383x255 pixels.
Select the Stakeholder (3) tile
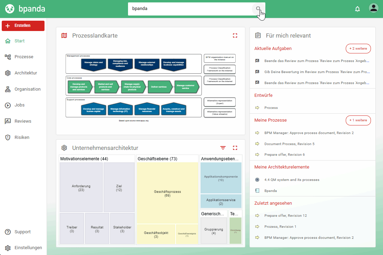(122, 229)
